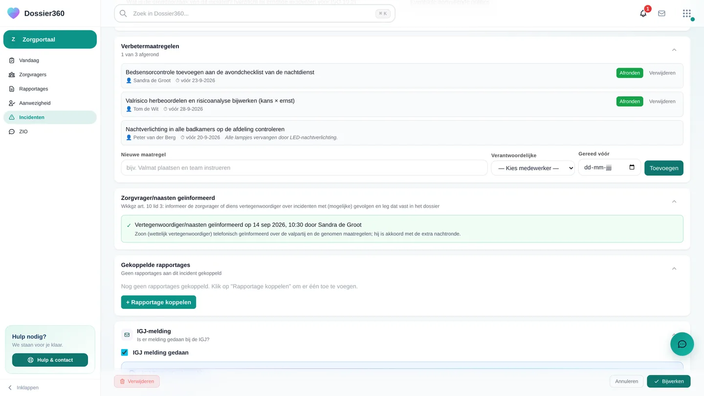Click Toevoegen to add measure

pos(664,168)
